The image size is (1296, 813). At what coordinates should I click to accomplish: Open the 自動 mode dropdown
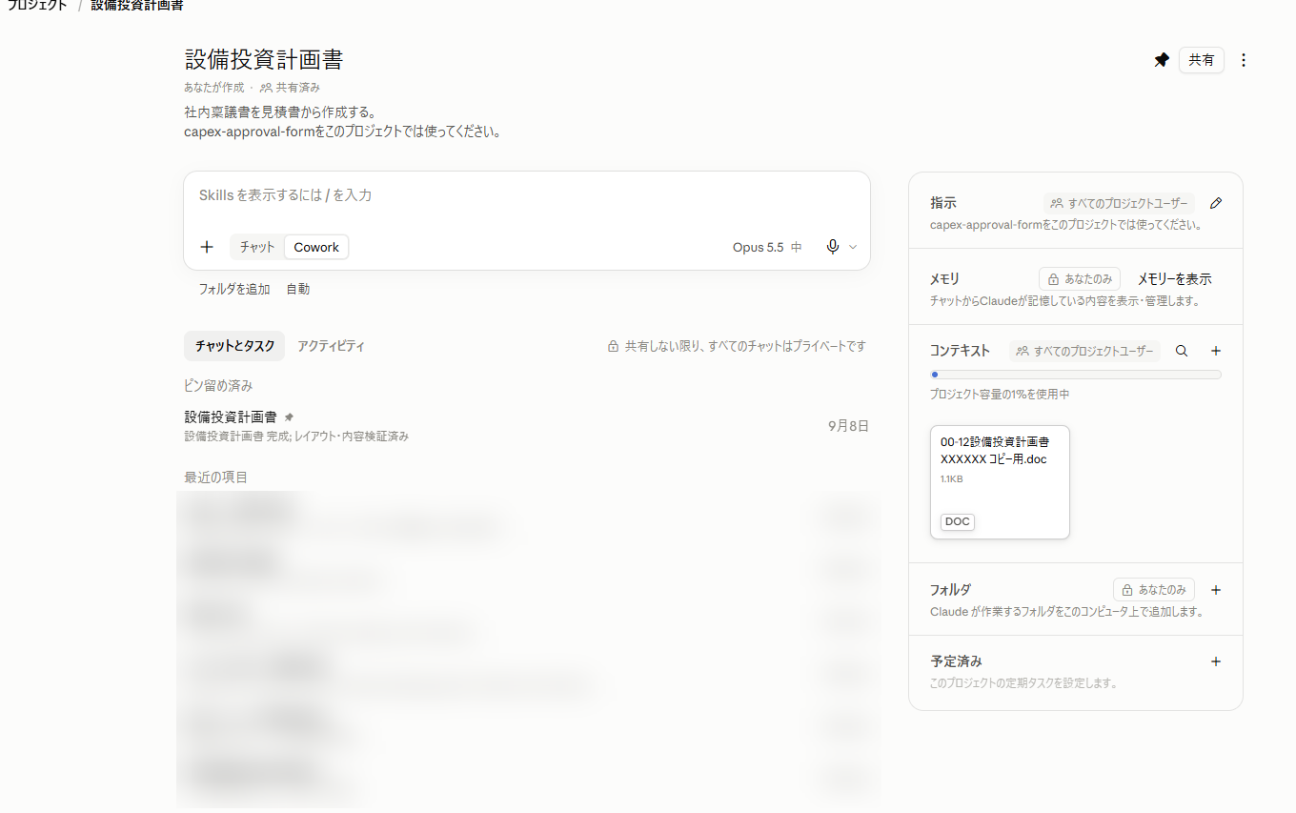298,289
